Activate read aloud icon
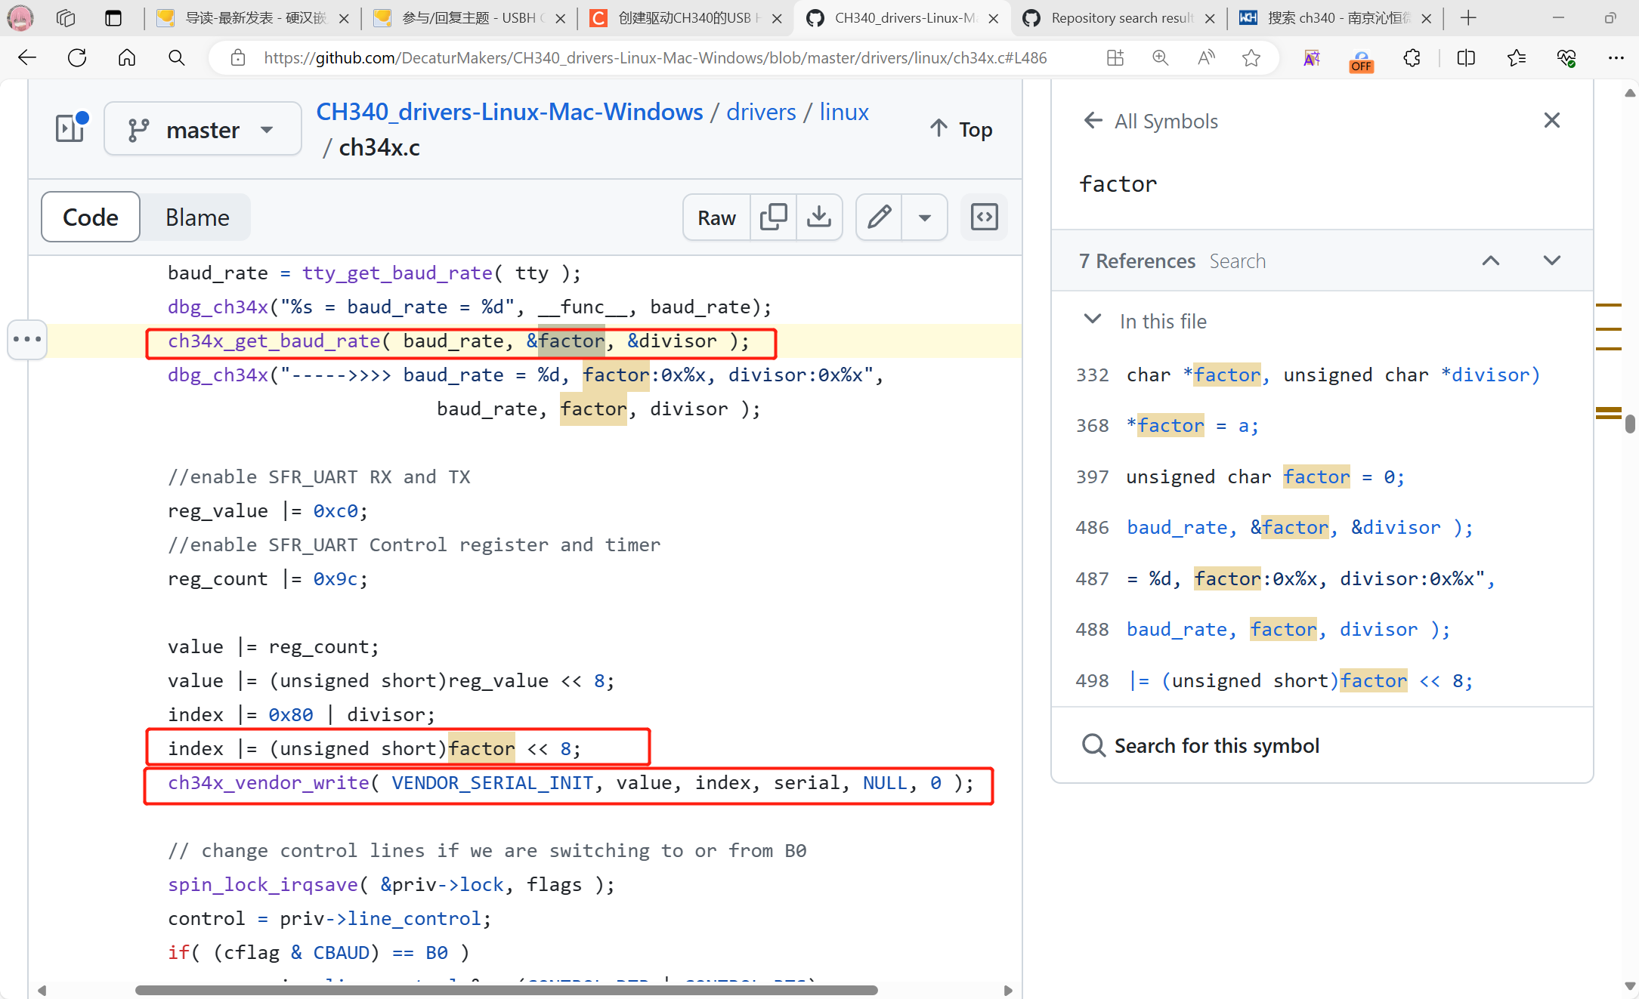The height and width of the screenshot is (999, 1639). click(1206, 58)
